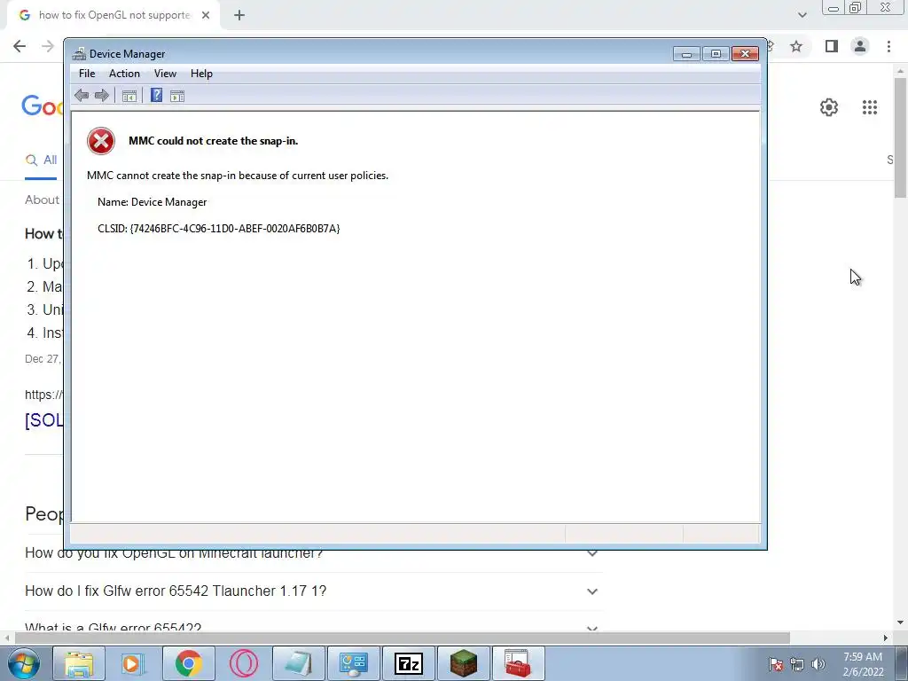Click the page horizontal scrollbar
The image size is (908, 681).
point(403,638)
